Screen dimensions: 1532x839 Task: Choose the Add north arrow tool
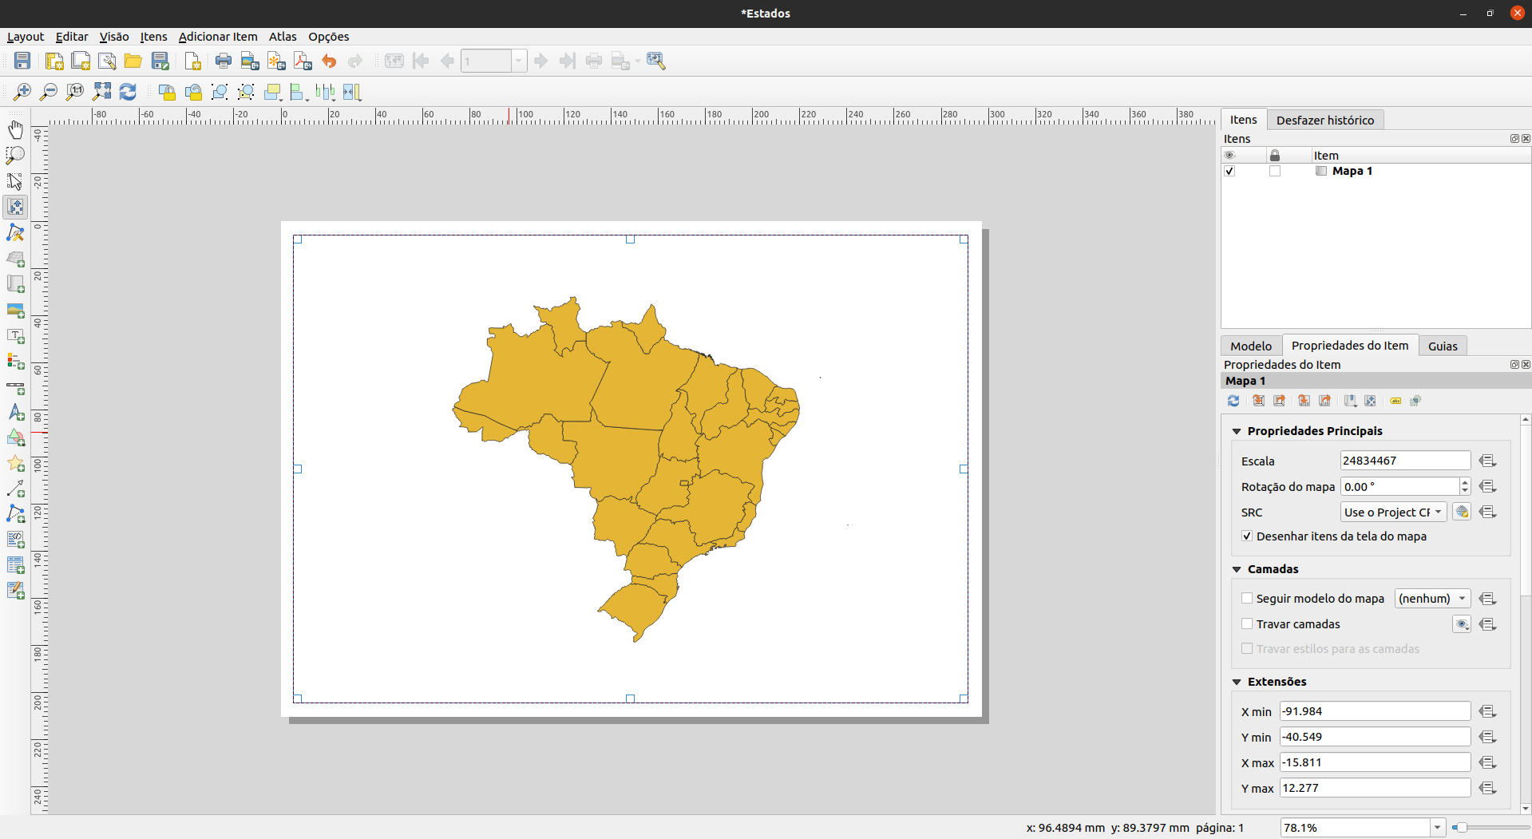point(15,413)
